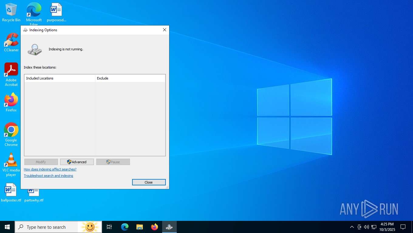
Task: Open the notification center icon
Action: coord(403,227)
